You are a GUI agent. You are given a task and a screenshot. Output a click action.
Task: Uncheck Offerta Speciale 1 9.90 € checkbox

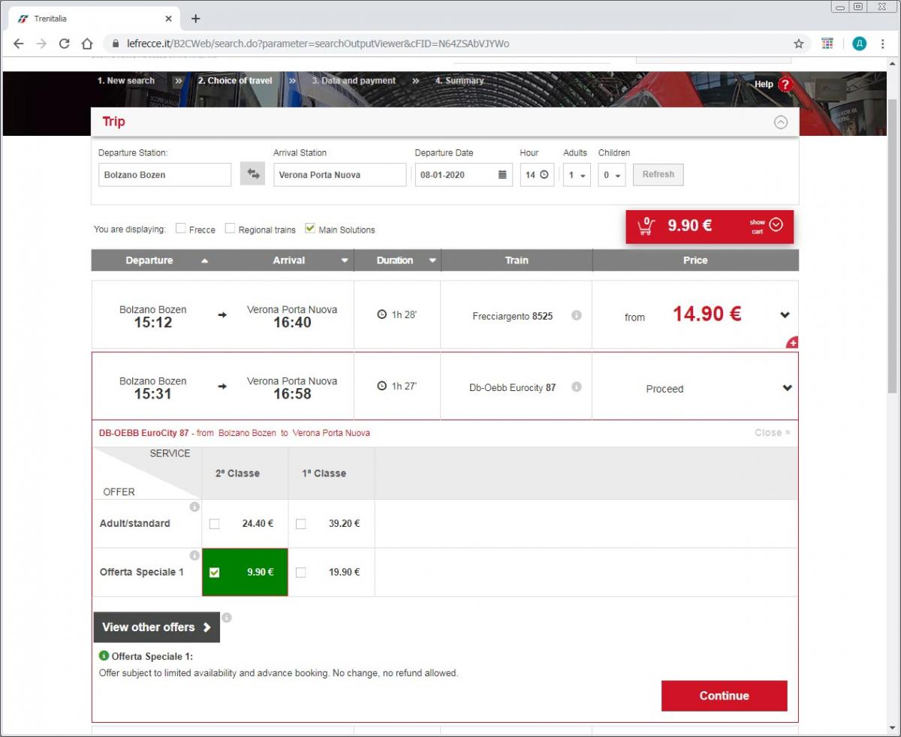pyautogui.click(x=214, y=573)
